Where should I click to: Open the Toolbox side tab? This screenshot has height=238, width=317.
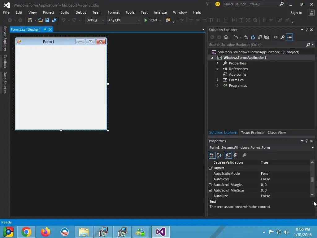[5, 61]
